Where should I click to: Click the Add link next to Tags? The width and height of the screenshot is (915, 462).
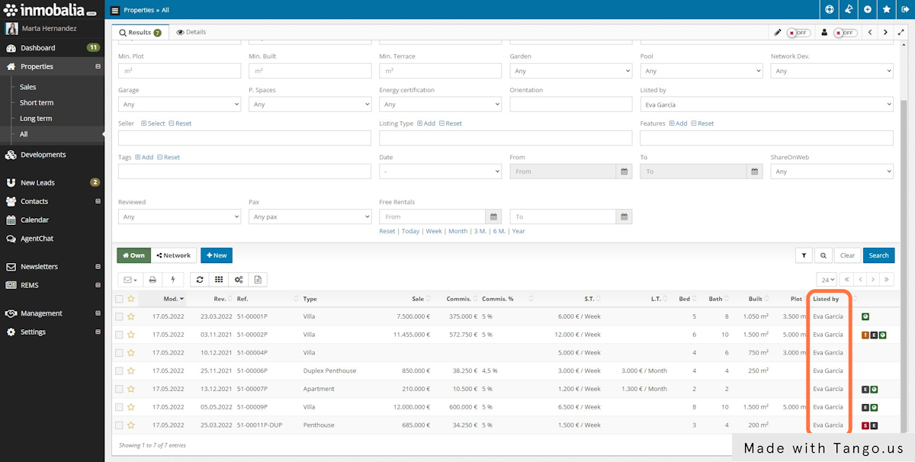[145, 157]
